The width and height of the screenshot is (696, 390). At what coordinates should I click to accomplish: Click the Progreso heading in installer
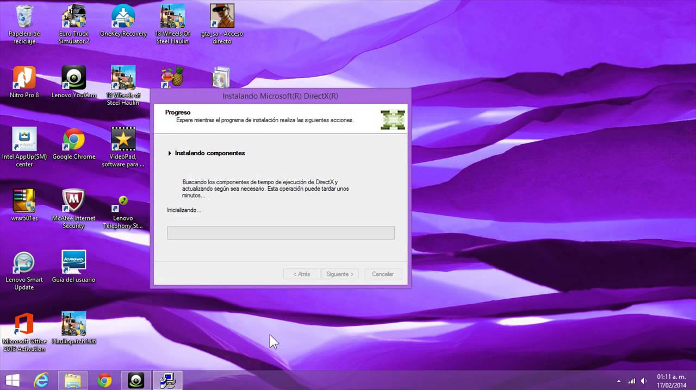[x=178, y=112]
